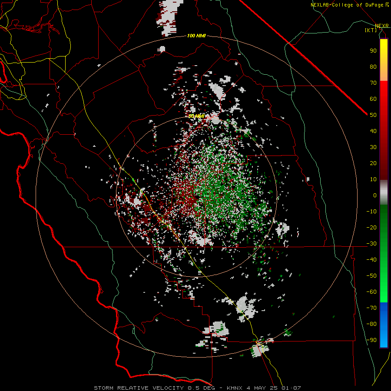Click the 20 value on velocity scale
The image size is (391, 391).
[x=373, y=163]
